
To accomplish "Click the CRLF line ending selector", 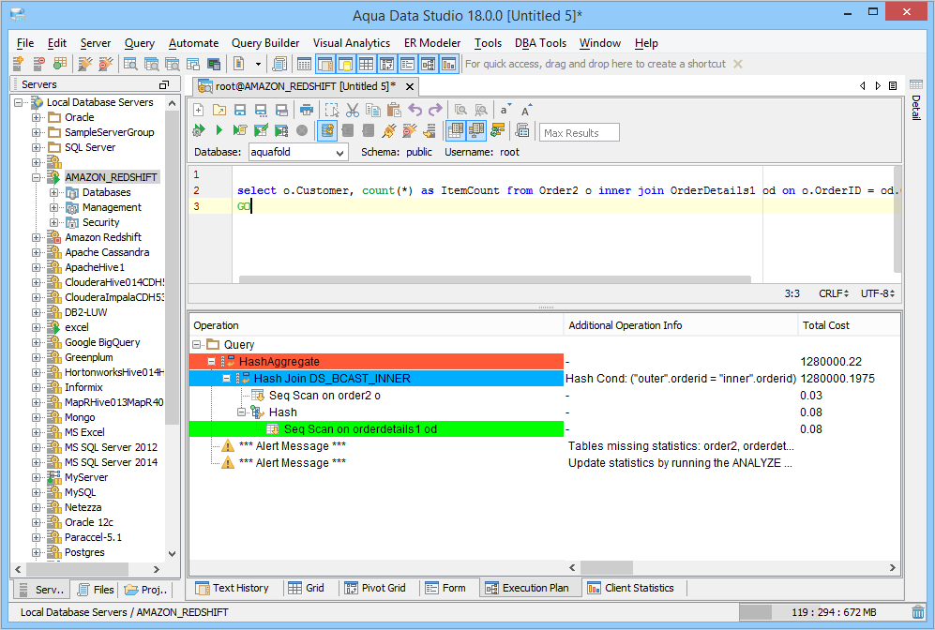I will 833,293.
